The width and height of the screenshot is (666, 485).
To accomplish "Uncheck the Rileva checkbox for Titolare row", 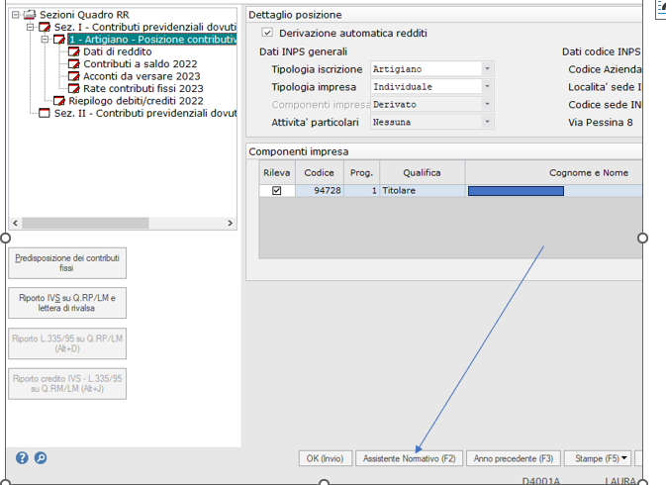I will (x=277, y=191).
